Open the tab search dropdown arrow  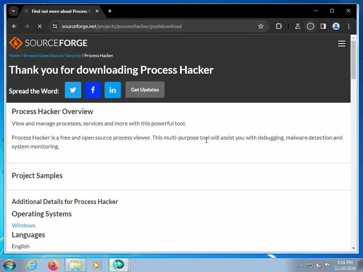13,11
